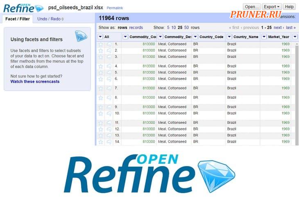
Task: Open the Export dropdown menu
Action: tap(272, 7)
